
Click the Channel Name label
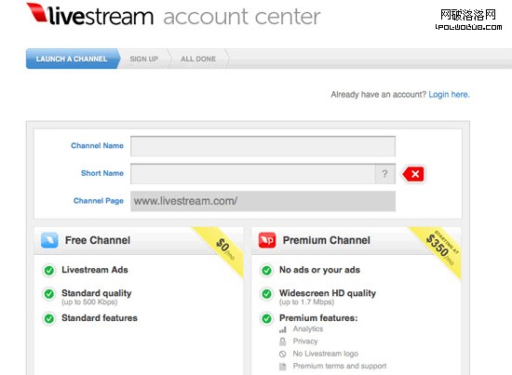pyautogui.click(x=98, y=146)
